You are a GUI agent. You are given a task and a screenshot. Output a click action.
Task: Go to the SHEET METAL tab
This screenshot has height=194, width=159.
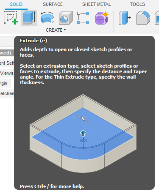click(x=97, y=4)
